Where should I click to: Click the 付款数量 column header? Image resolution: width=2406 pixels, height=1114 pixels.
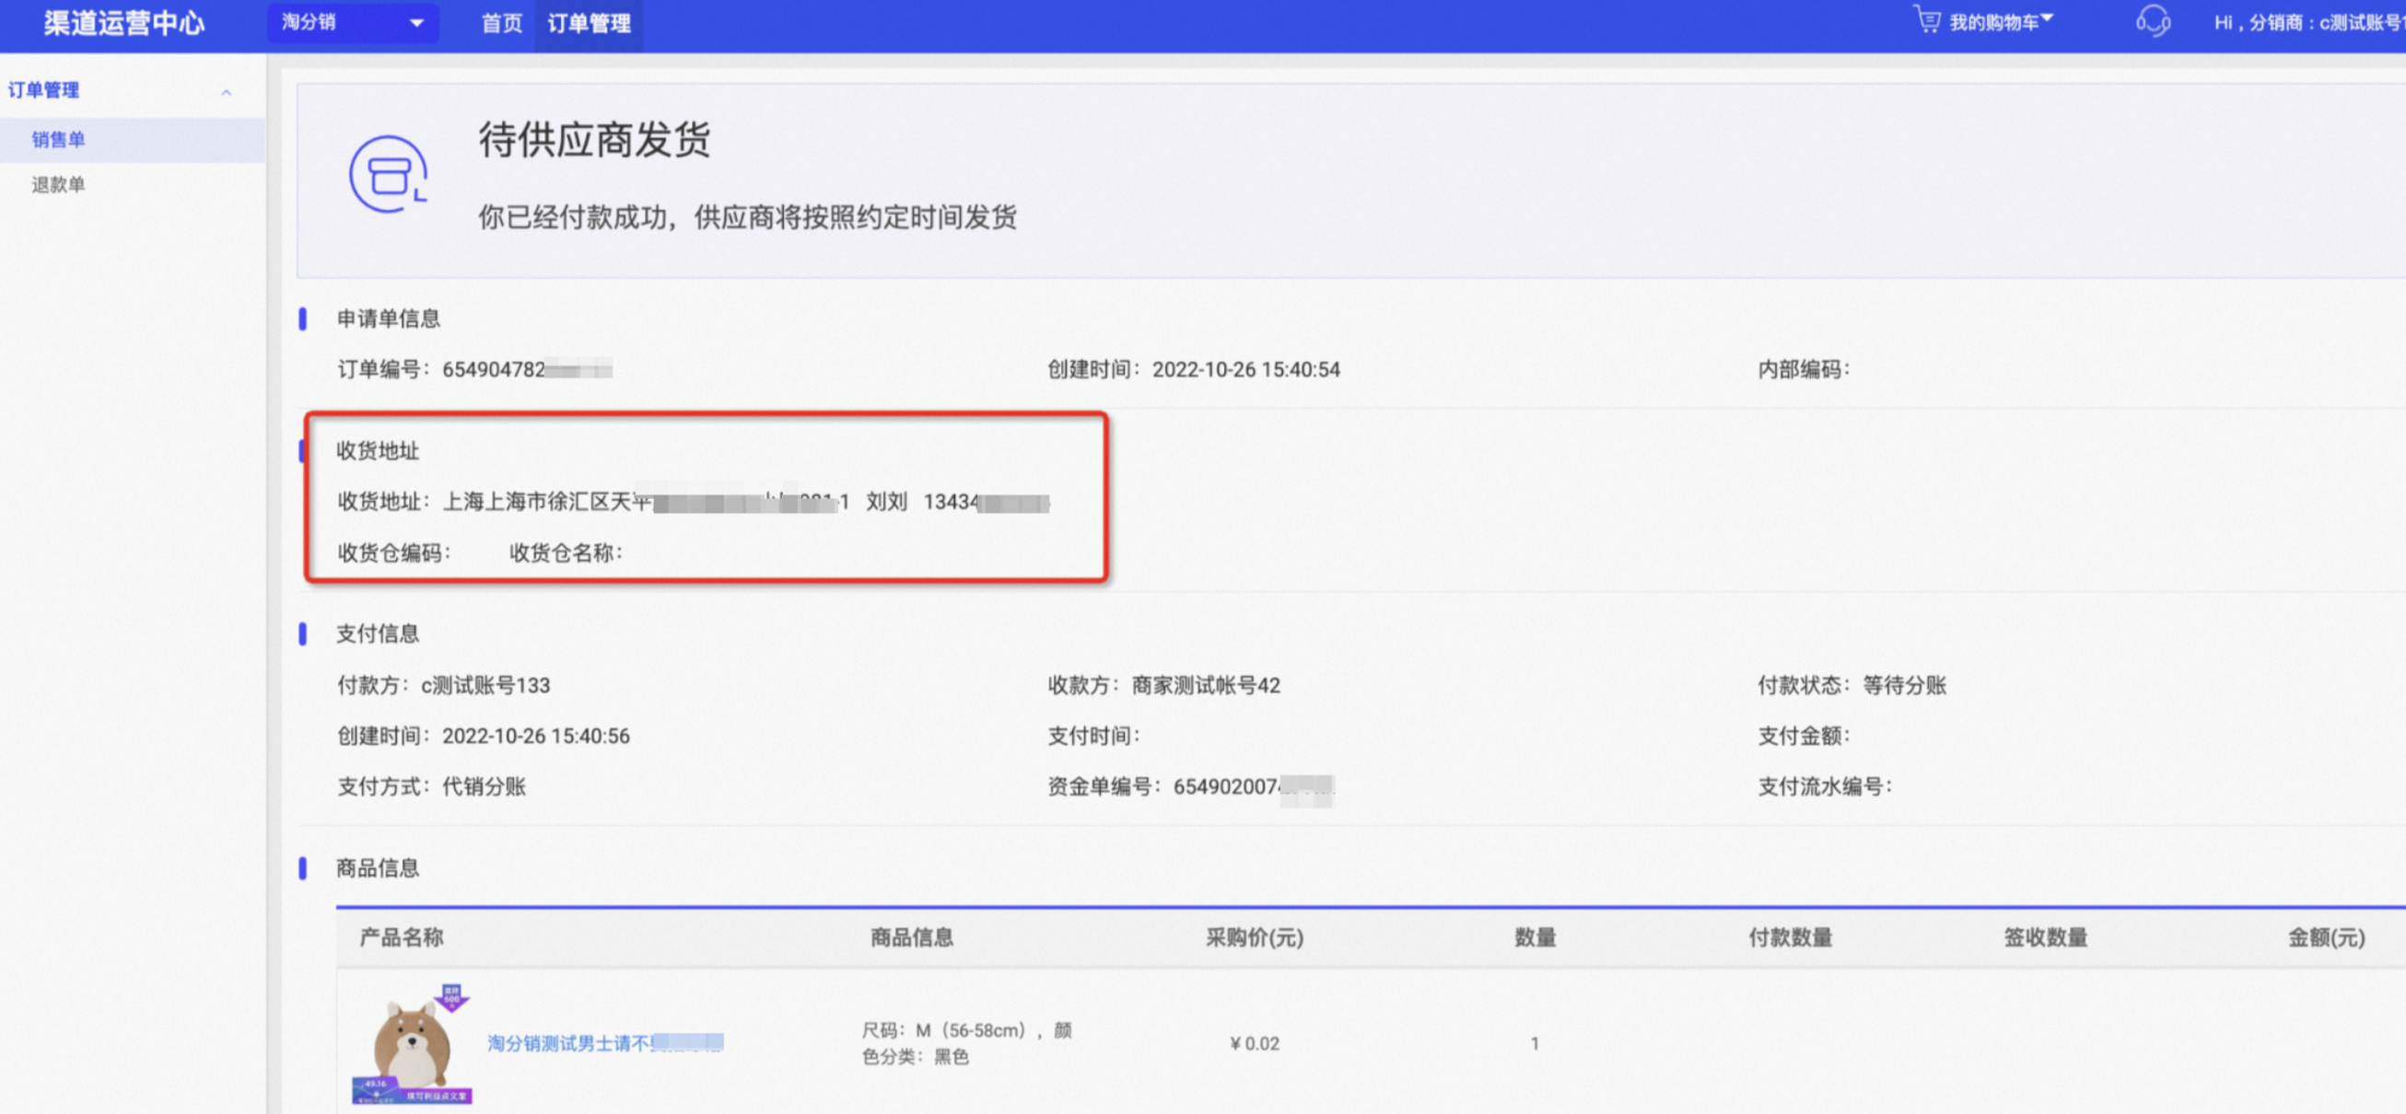click(1791, 936)
